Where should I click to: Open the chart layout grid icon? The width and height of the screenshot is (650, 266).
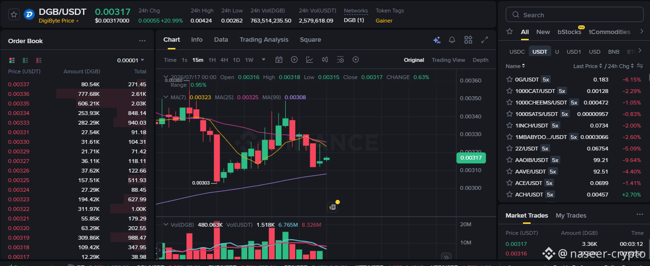pos(468,40)
